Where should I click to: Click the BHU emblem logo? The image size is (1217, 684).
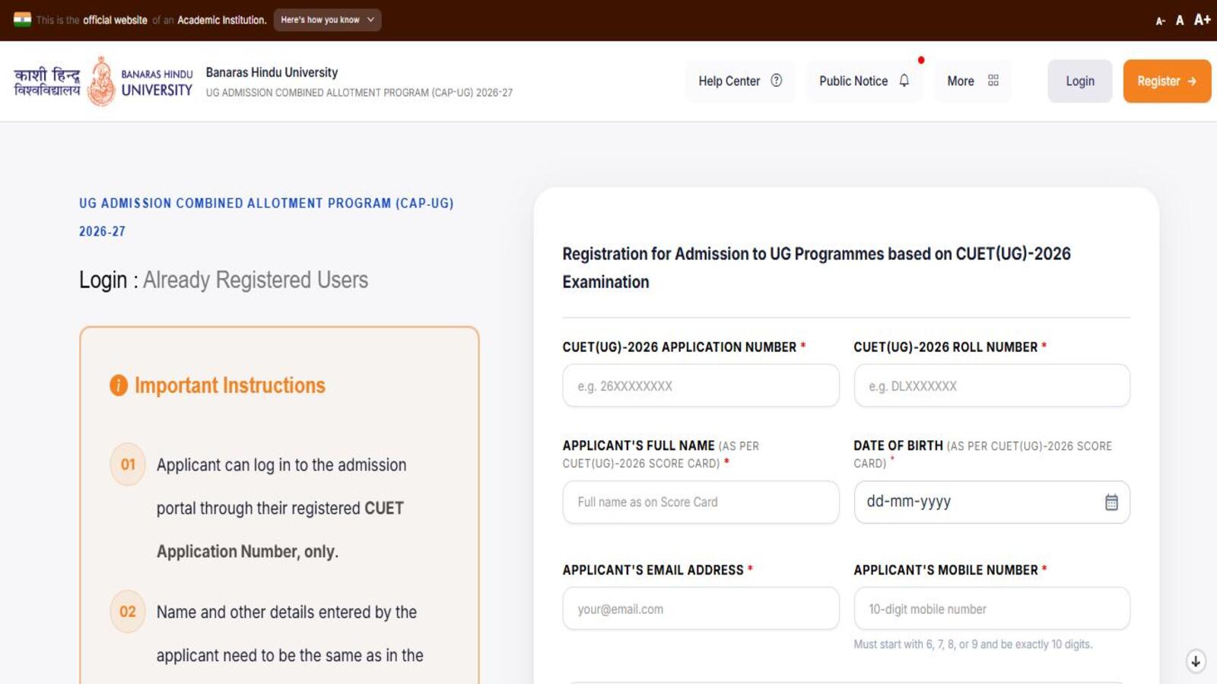[x=101, y=81]
